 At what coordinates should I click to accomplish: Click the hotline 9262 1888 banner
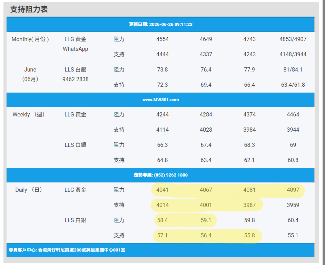(x=160, y=175)
